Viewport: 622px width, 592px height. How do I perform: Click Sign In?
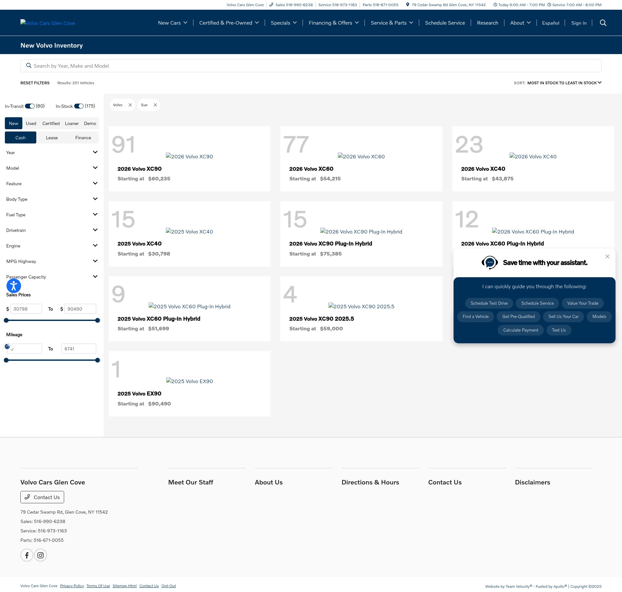click(579, 23)
